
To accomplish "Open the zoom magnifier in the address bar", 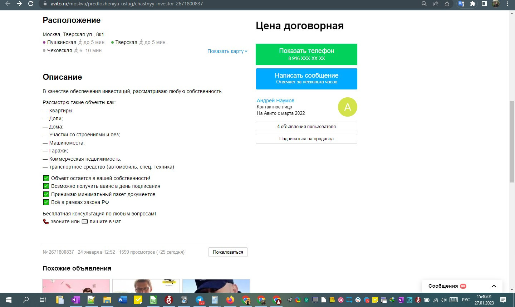I will 424,4.
